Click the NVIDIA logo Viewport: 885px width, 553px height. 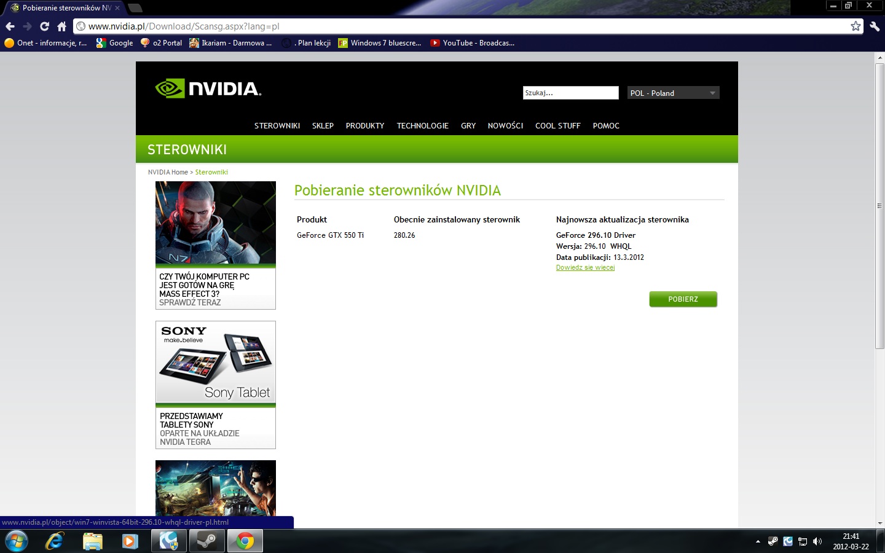pos(208,89)
